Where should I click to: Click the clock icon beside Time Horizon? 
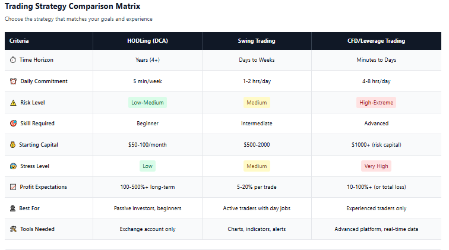13,60
